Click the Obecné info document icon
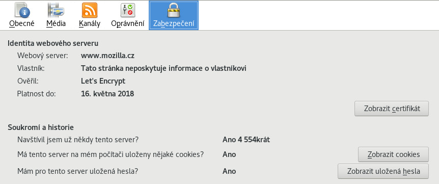Image resolution: width=439 pixels, height=184 pixels. pyautogui.click(x=22, y=10)
